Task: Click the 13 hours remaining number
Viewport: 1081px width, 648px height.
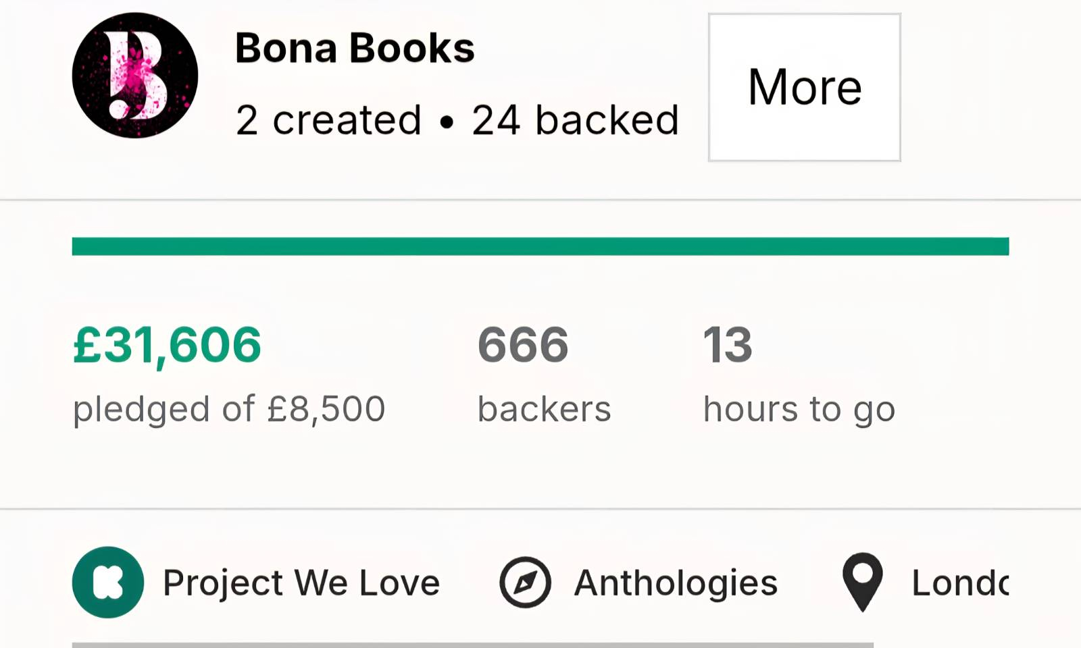Action: point(728,345)
